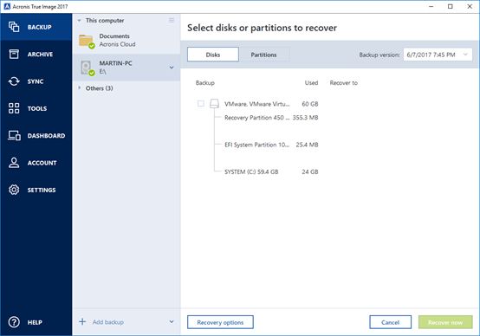Viewport: 480px width, 336px height.
Task: Click the Add backup label
Action: point(108,322)
